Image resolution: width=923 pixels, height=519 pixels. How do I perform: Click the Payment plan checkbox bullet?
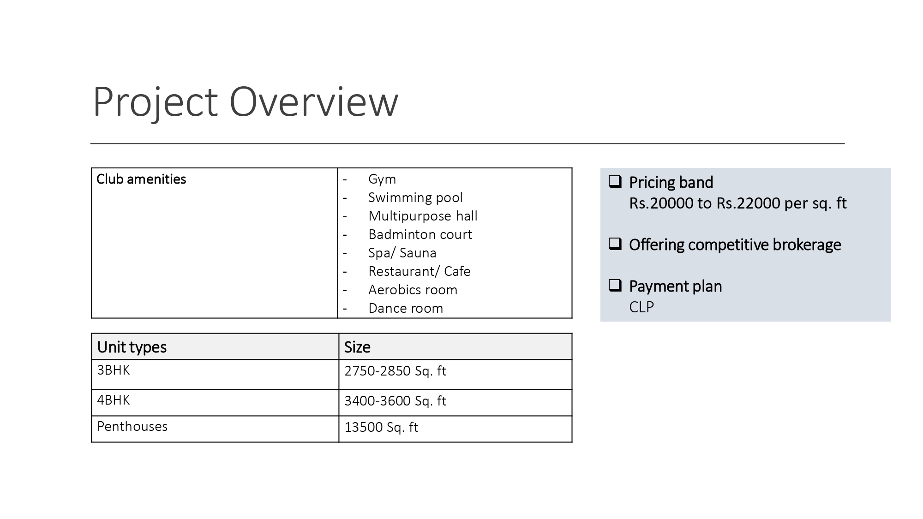pyautogui.click(x=615, y=285)
